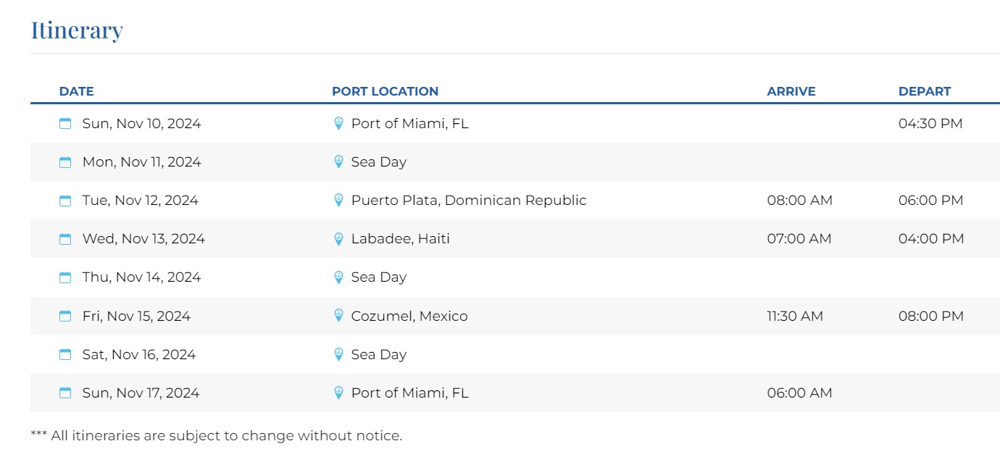Click calendar icon beside Fri, Nov 15, 2024

point(65,316)
